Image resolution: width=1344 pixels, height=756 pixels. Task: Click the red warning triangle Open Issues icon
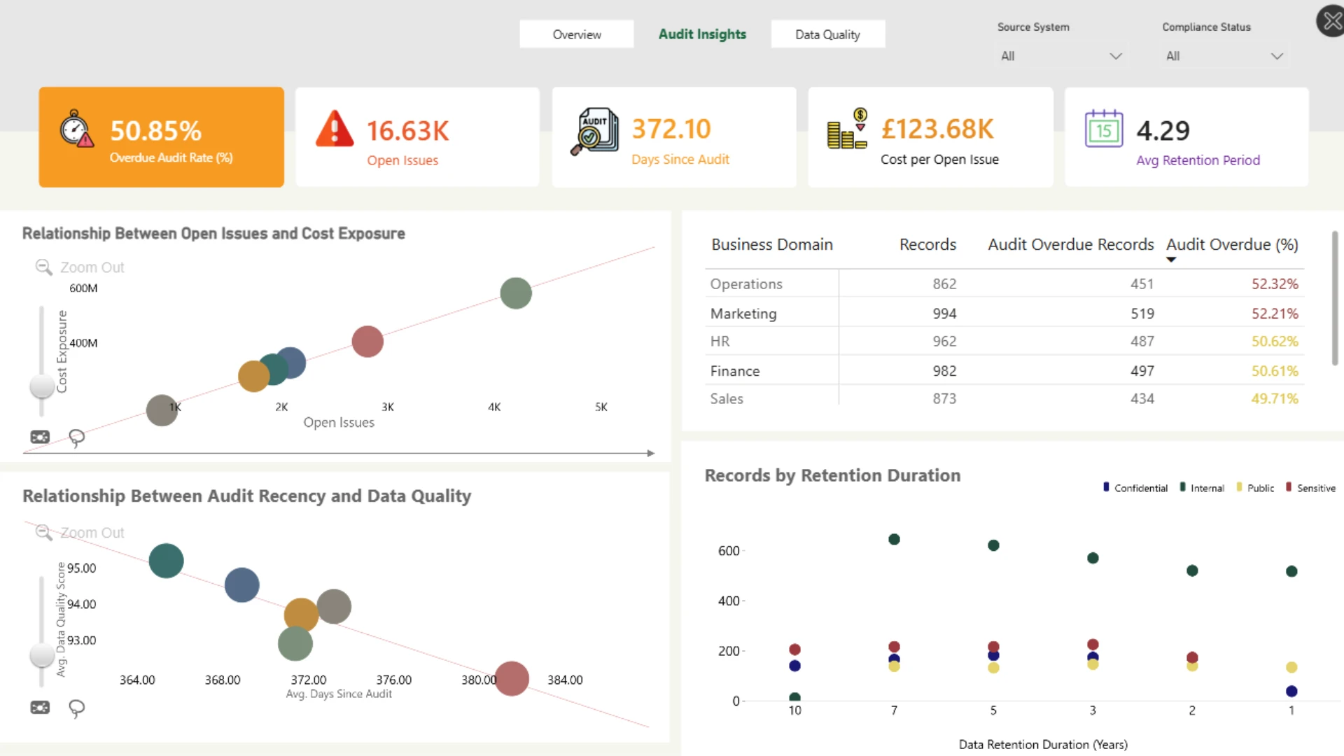pos(335,129)
